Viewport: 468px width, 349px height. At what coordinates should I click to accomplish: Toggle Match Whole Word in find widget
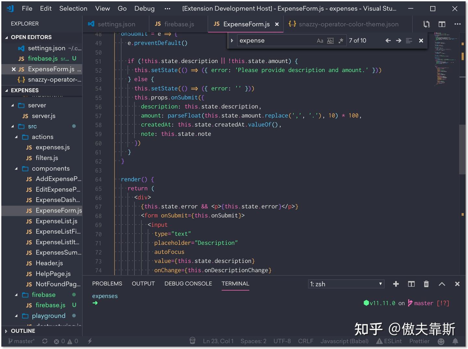[330, 41]
